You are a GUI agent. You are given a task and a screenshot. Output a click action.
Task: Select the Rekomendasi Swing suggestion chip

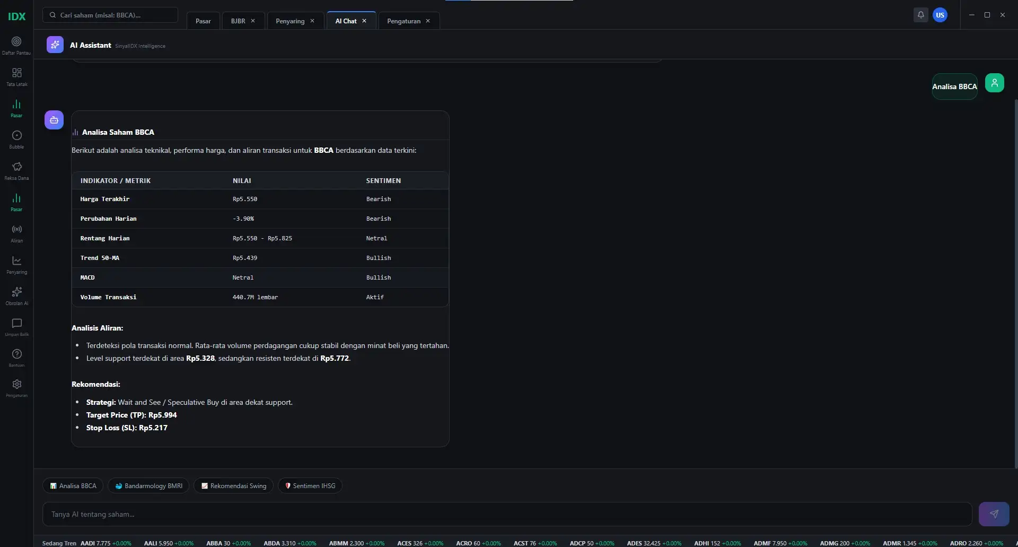[234, 485]
